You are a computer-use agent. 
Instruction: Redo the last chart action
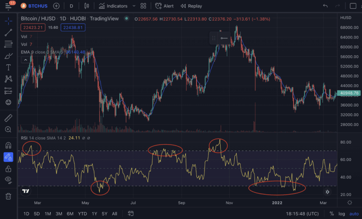click(338, 6)
